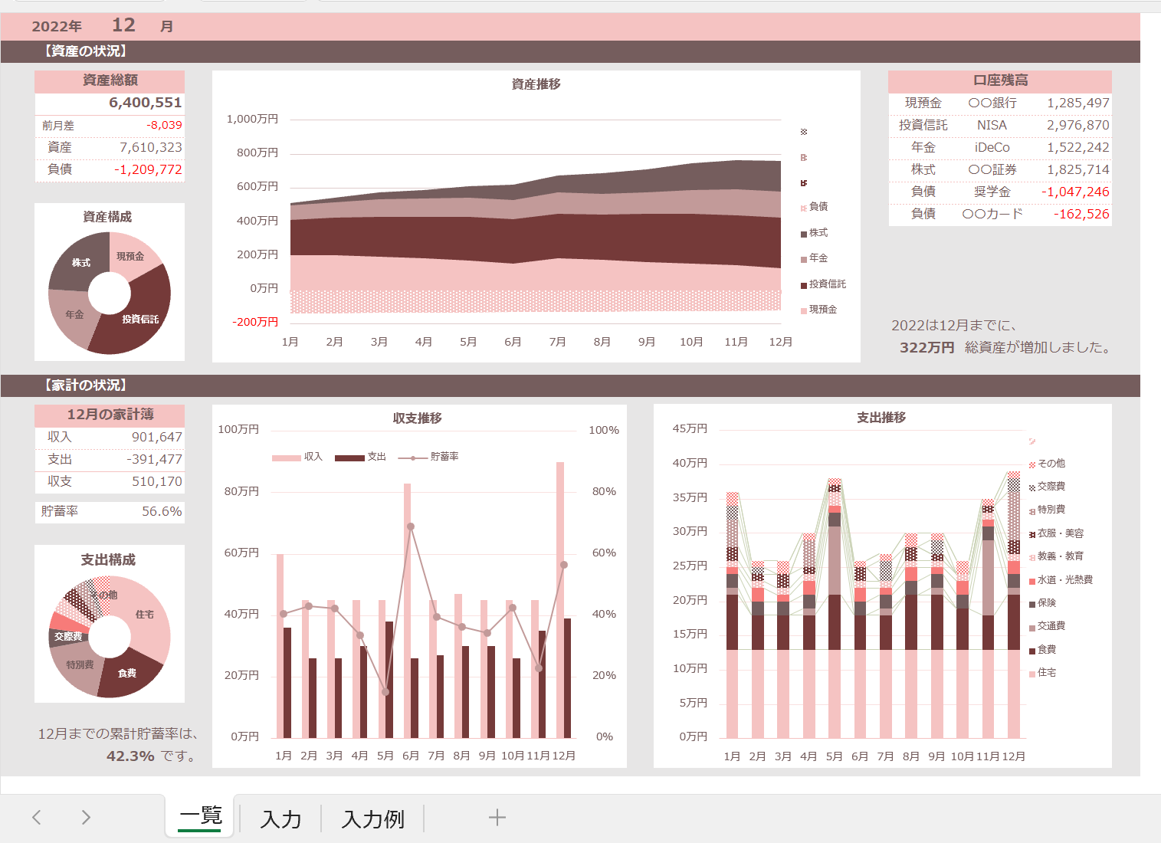Screen dimensions: 1161x843
Task: Click the 12月 pink income bar in 収支推移
Action: 560,600
